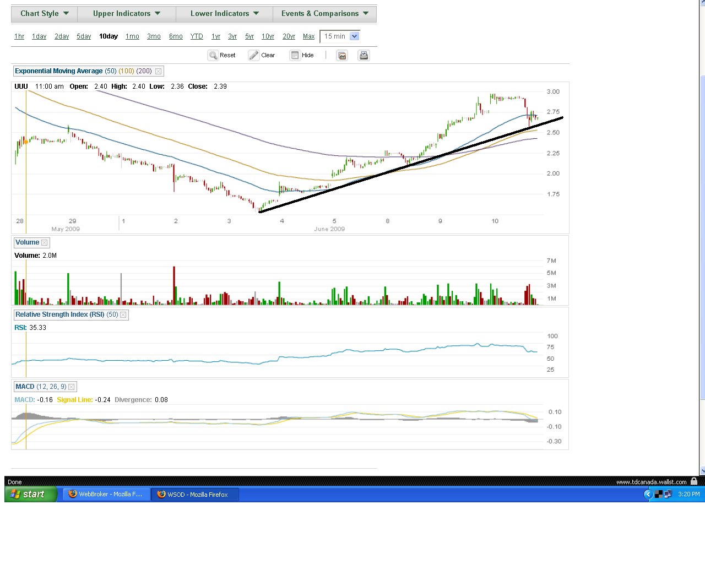Select the 3yr time range
The width and height of the screenshot is (705, 564).
pyautogui.click(x=232, y=36)
